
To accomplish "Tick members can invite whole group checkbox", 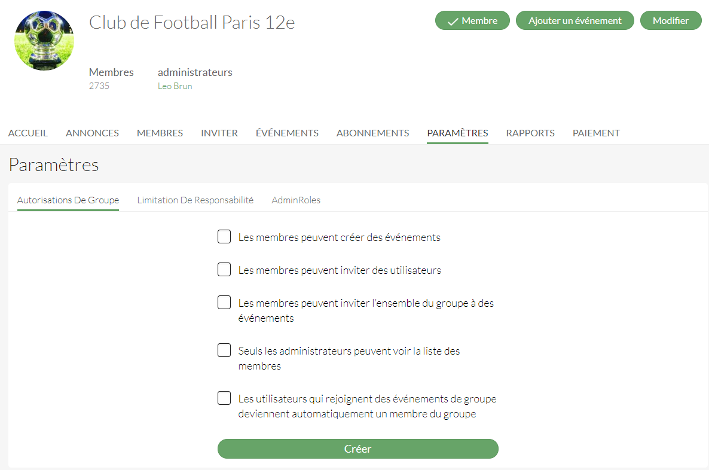I will pyautogui.click(x=224, y=302).
